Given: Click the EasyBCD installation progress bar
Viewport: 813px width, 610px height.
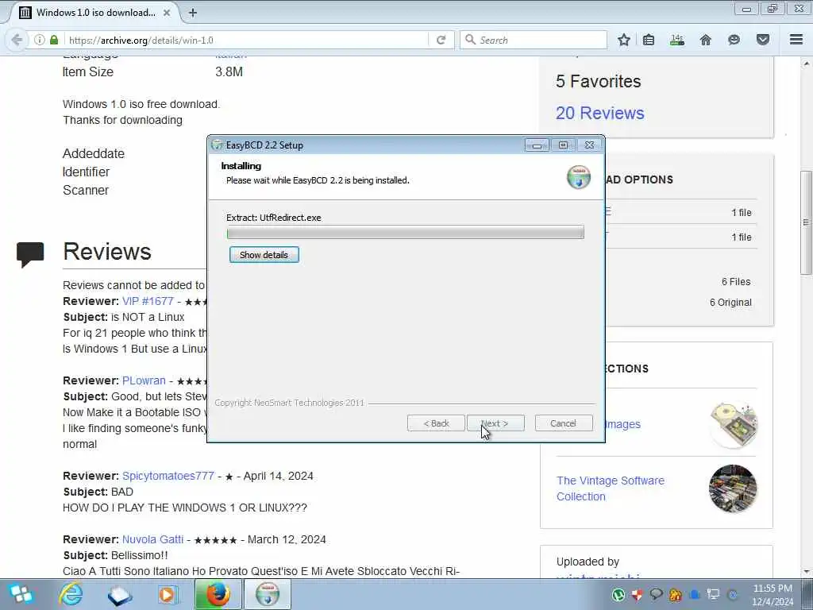Looking at the screenshot, I should tap(406, 233).
